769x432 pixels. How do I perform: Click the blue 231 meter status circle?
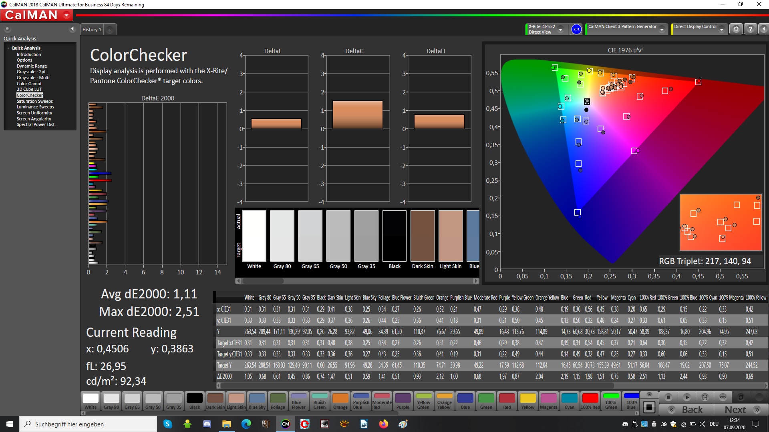pyautogui.click(x=576, y=29)
